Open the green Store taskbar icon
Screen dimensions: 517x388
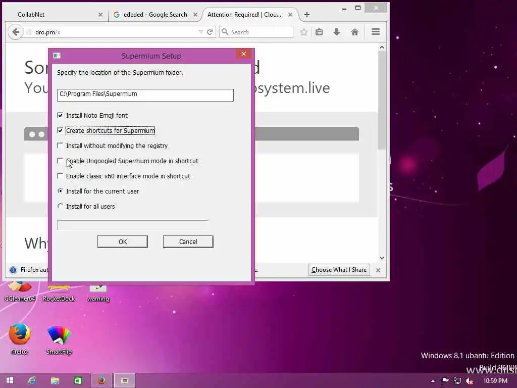[78, 380]
